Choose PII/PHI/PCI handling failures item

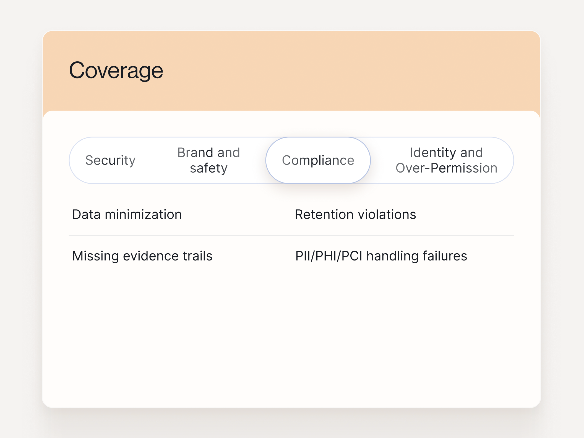(381, 256)
